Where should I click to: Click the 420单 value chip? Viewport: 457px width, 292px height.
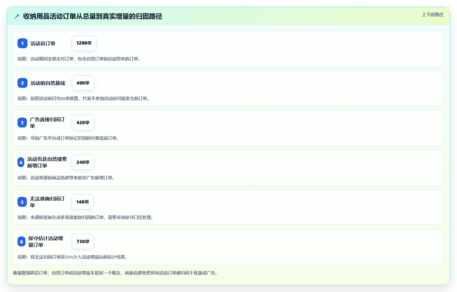click(x=83, y=123)
